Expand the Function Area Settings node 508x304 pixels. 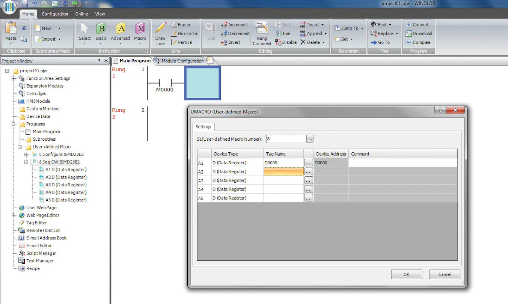[x=14, y=78]
